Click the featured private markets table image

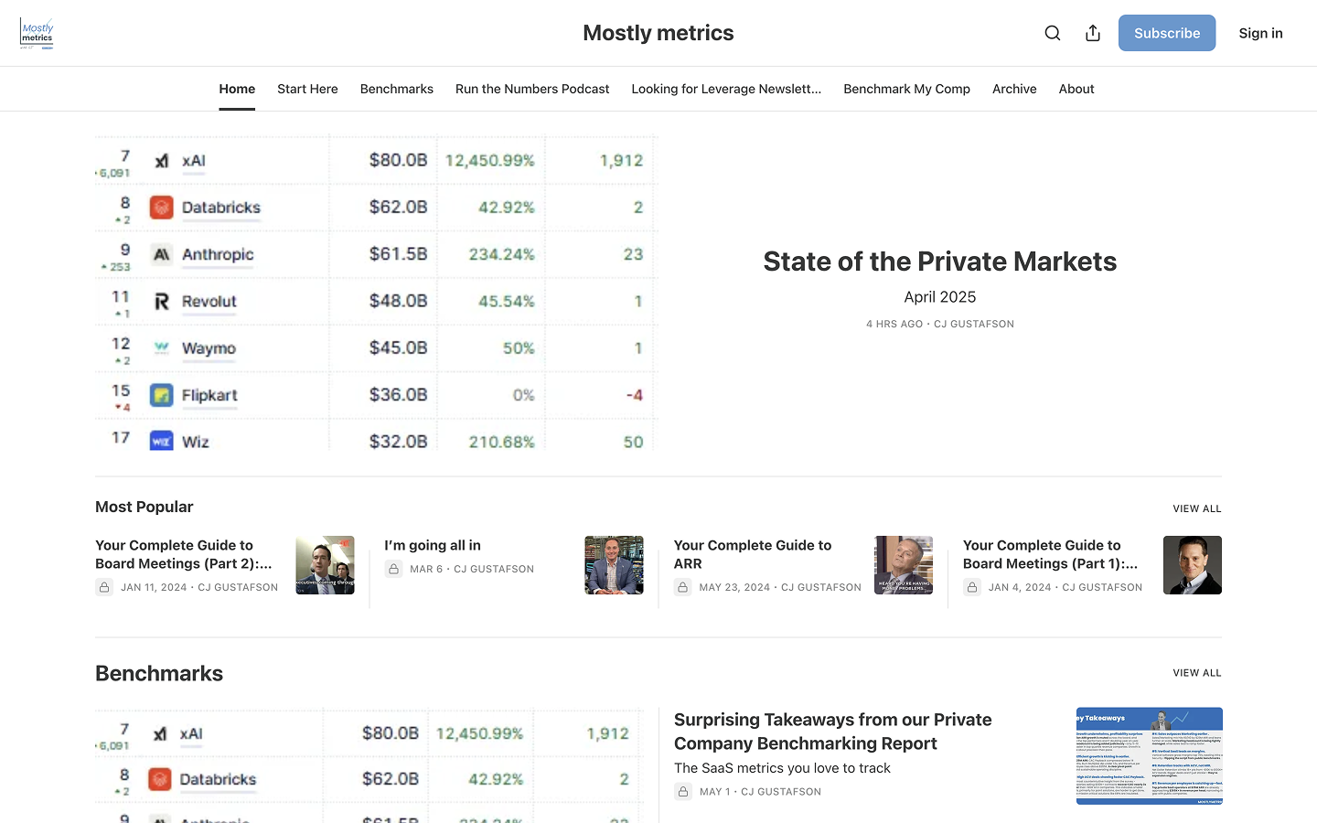[377, 294]
